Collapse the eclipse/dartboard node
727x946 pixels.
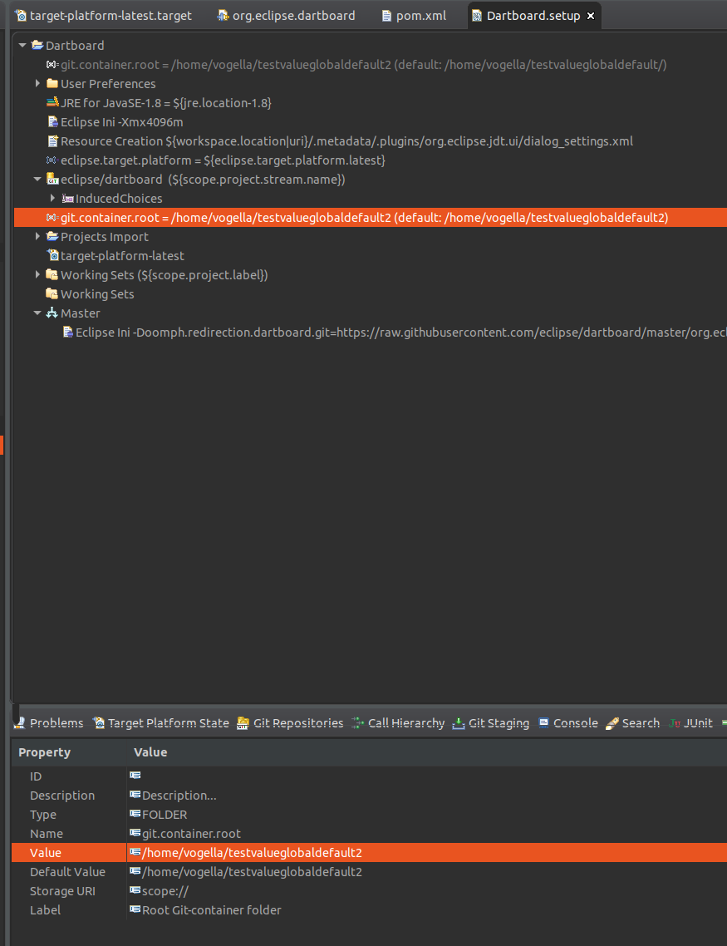(x=37, y=180)
